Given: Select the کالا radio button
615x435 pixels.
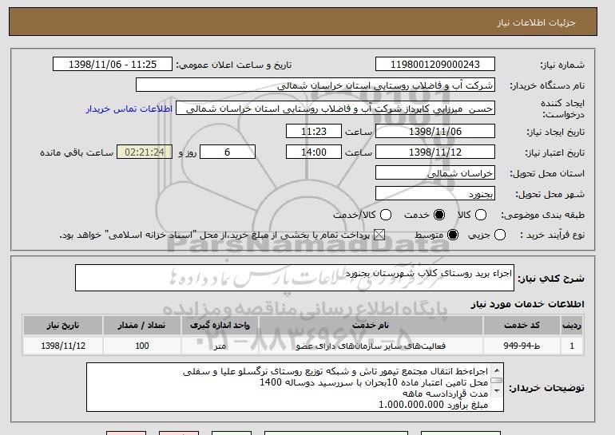Looking at the screenshot, I should tap(481, 215).
